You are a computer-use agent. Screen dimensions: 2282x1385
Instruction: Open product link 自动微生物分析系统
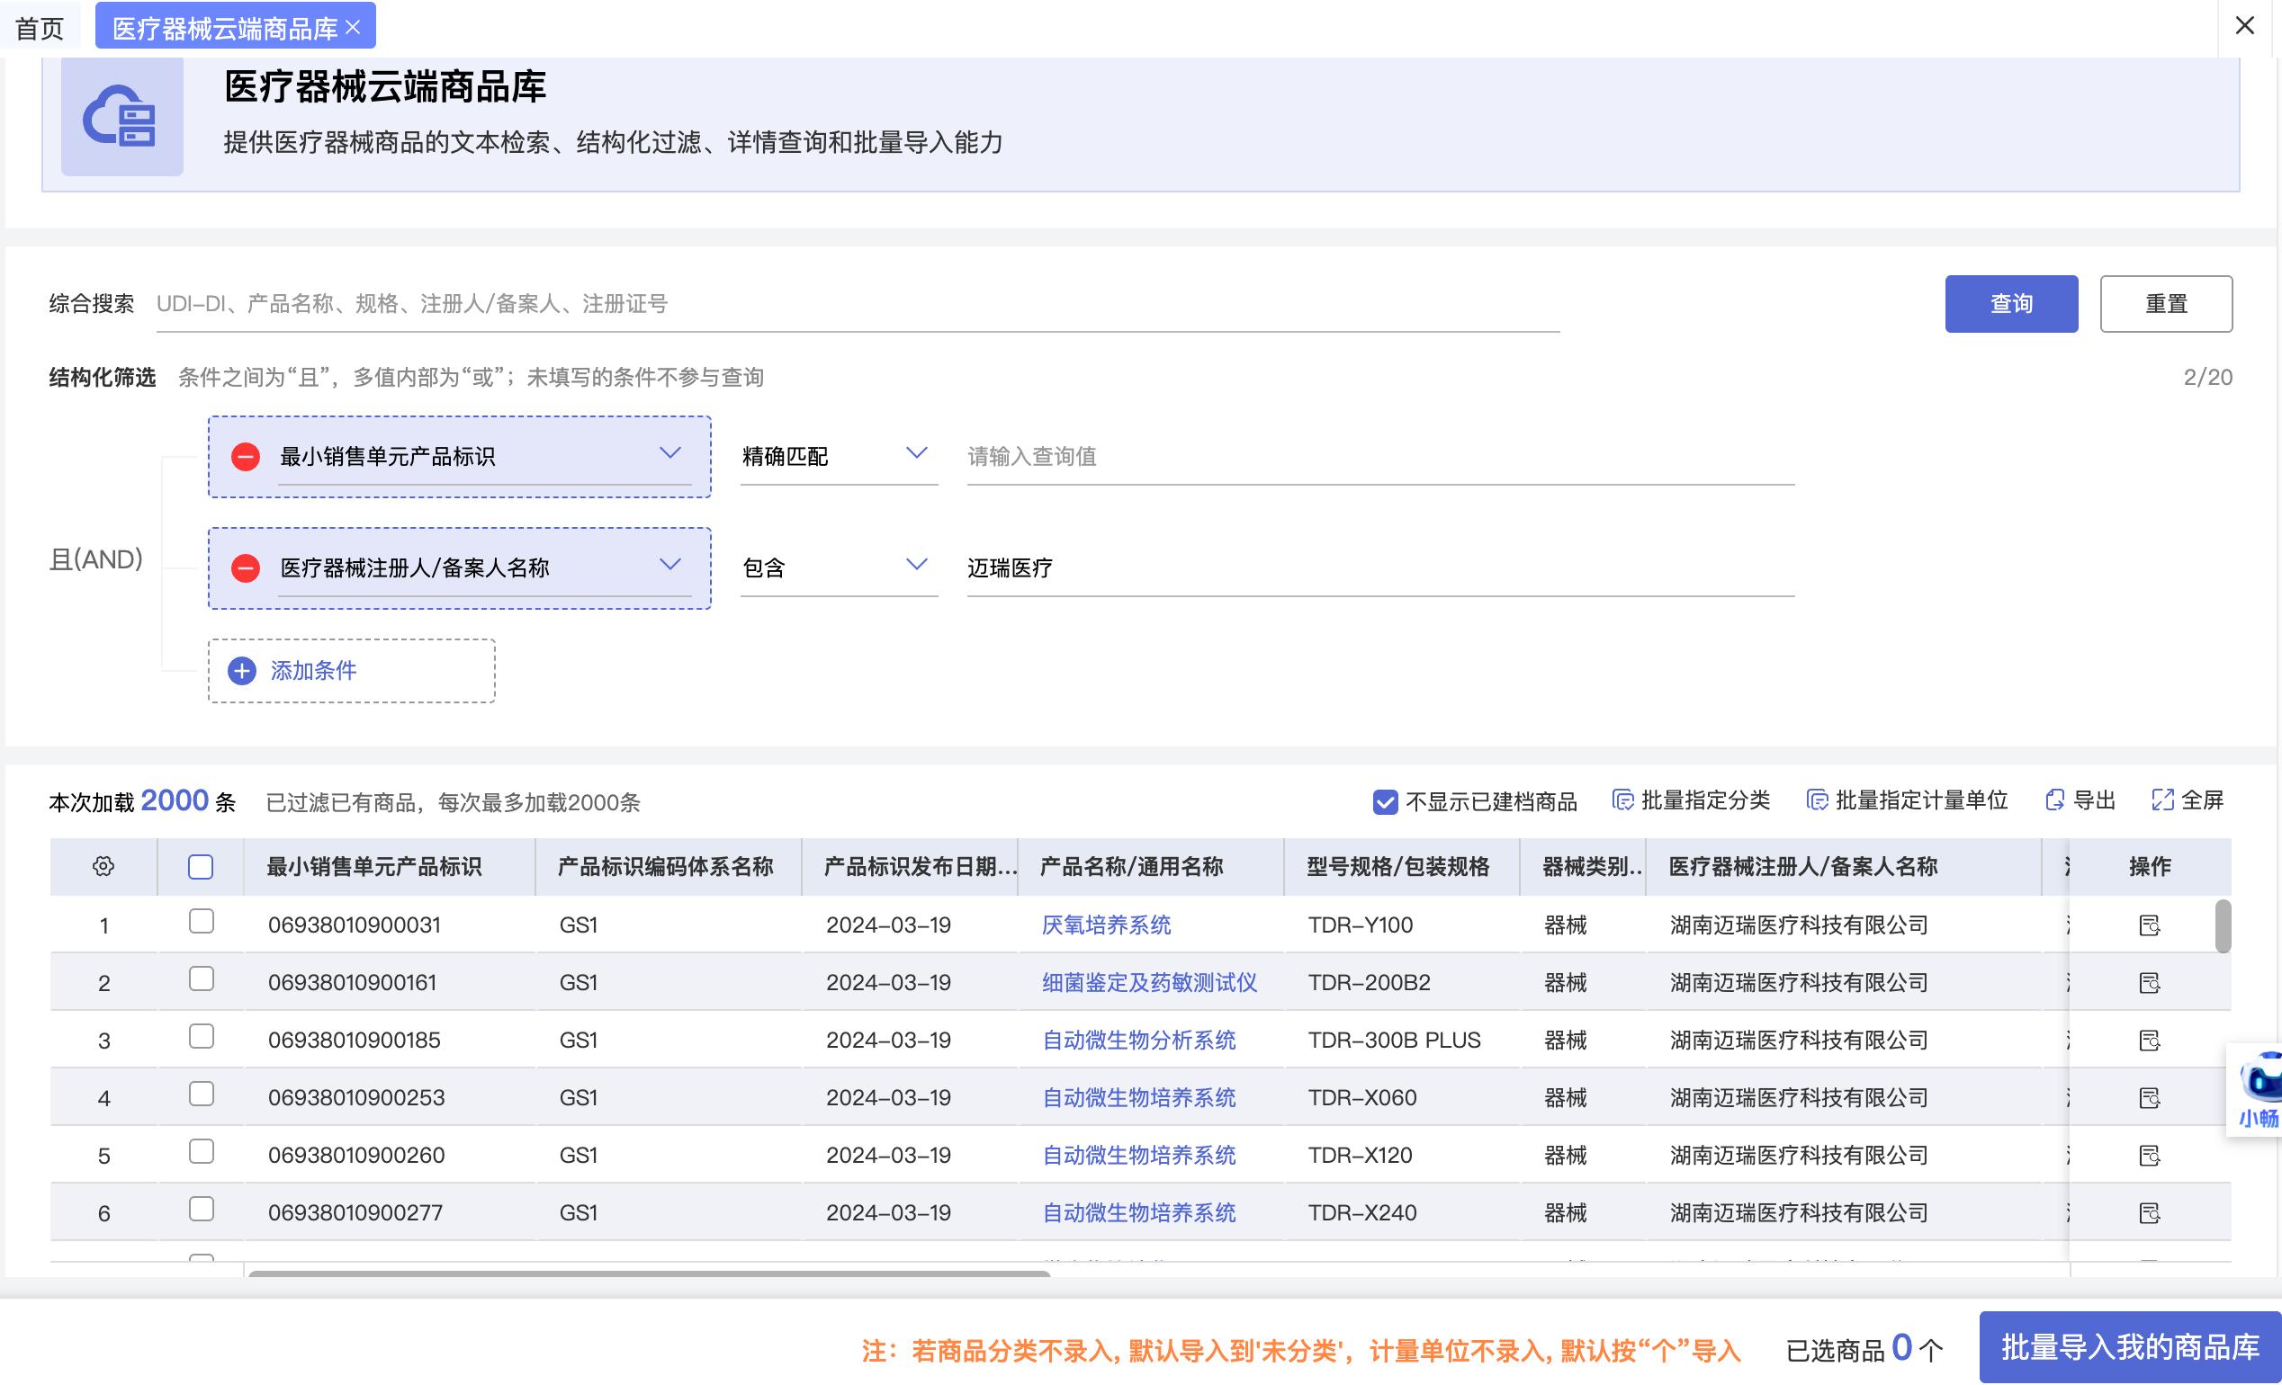1138,1040
